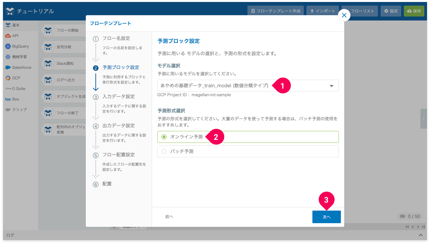Viewport: 430px width, 244px height.
Task: Jump to first tab arrow
Action: click(407, 227)
